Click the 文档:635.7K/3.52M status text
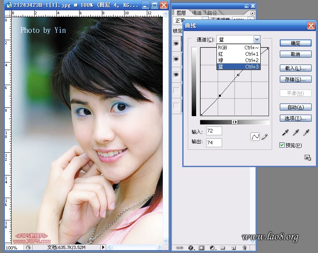This screenshot has width=318, height=253. pos(66,247)
